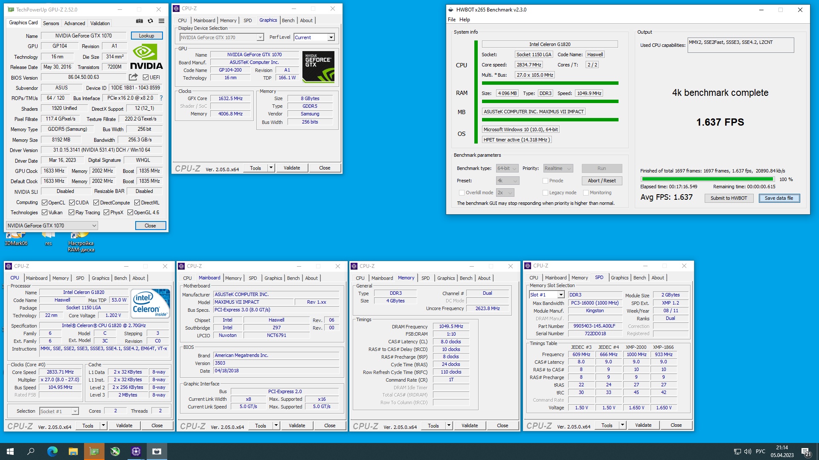Click Validate in the CPU-Z SPD window
The width and height of the screenshot is (819, 460).
click(643, 425)
